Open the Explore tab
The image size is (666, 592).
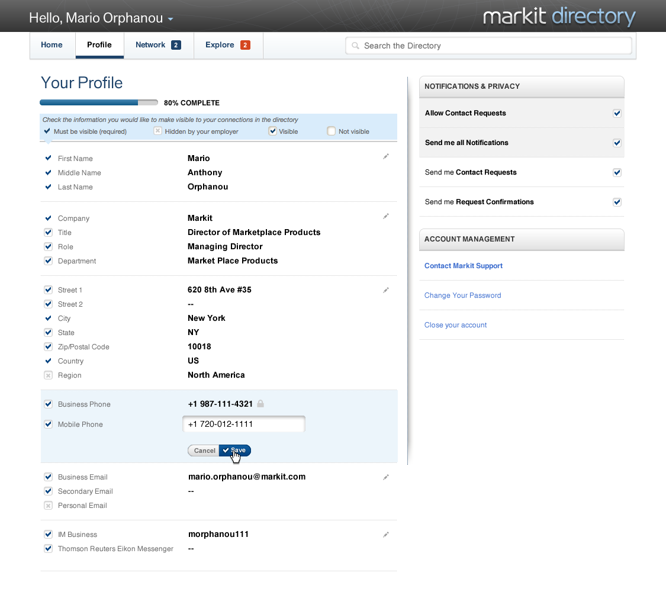220,45
